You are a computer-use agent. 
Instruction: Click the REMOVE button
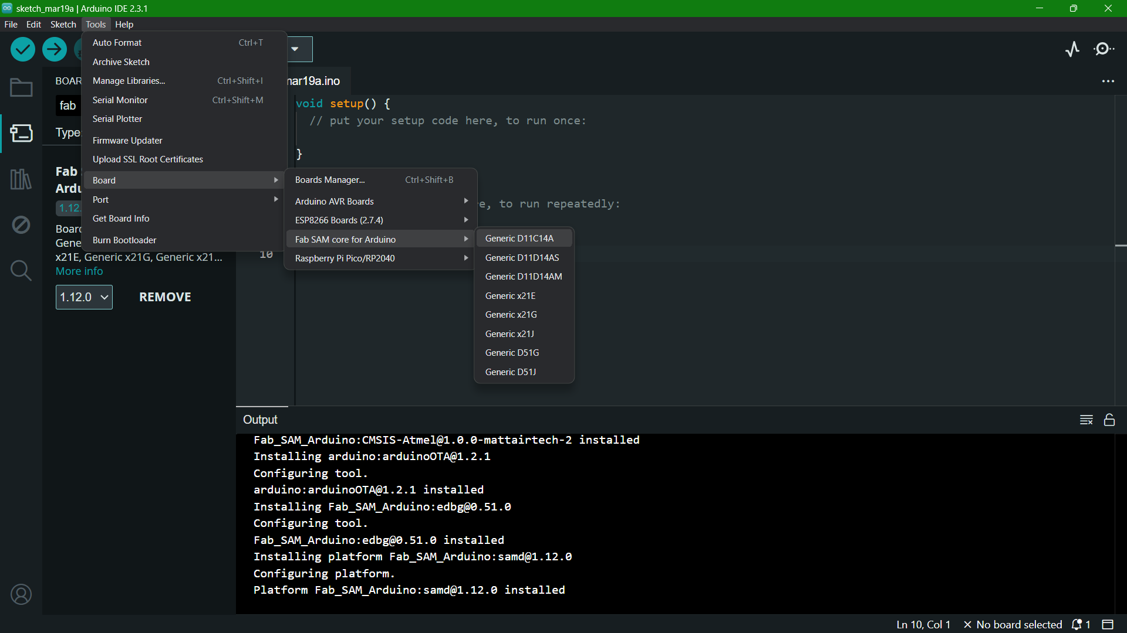(165, 297)
